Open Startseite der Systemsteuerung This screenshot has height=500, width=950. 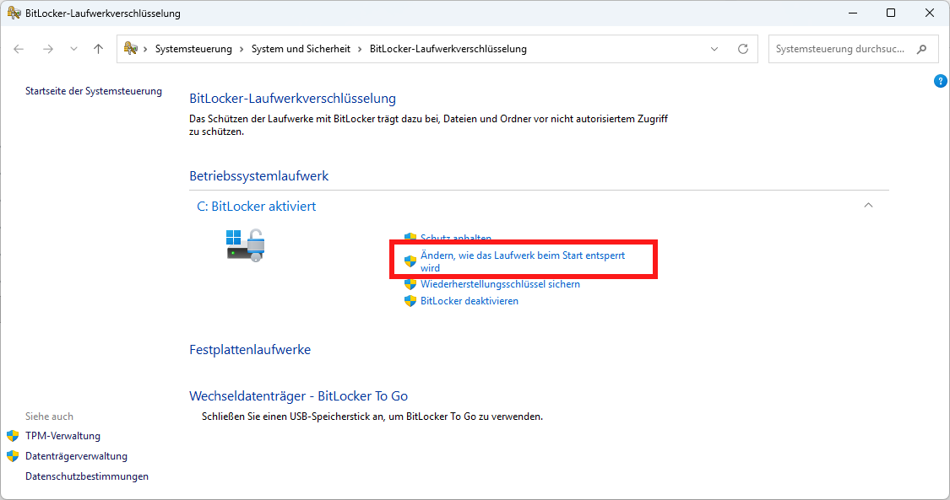pyautogui.click(x=93, y=91)
